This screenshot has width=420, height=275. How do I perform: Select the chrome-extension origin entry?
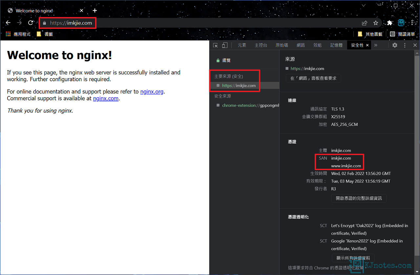pyautogui.click(x=244, y=105)
